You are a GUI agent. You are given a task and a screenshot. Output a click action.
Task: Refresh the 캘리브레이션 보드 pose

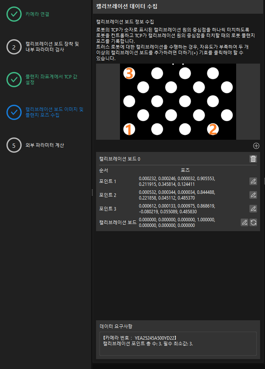click(253, 222)
